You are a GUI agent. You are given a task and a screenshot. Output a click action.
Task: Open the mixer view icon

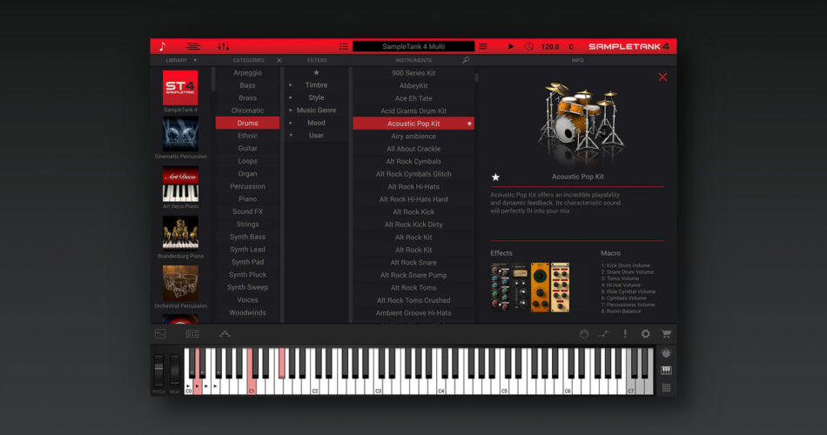pos(224,46)
